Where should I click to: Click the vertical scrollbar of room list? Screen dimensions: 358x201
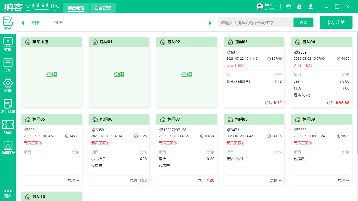pyautogui.click(x=357, y=93)
